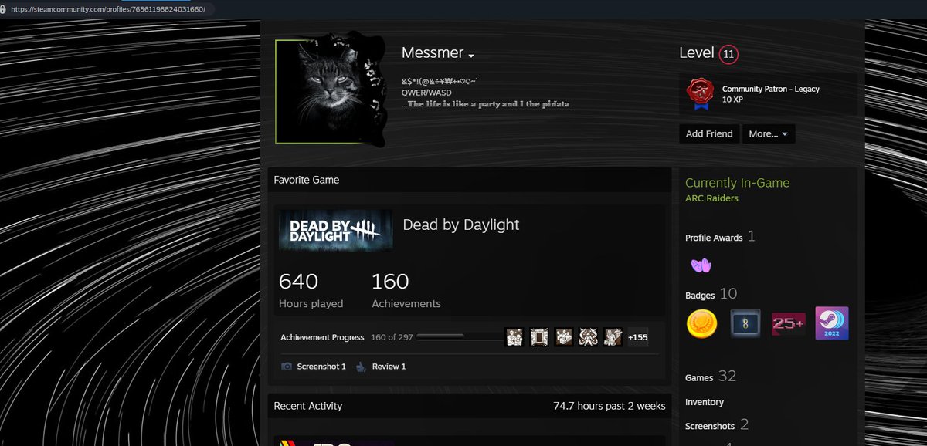This screenshot has width=927, height=446.
Task: Select the 25+ game collector badge
Action: (789, 323)
